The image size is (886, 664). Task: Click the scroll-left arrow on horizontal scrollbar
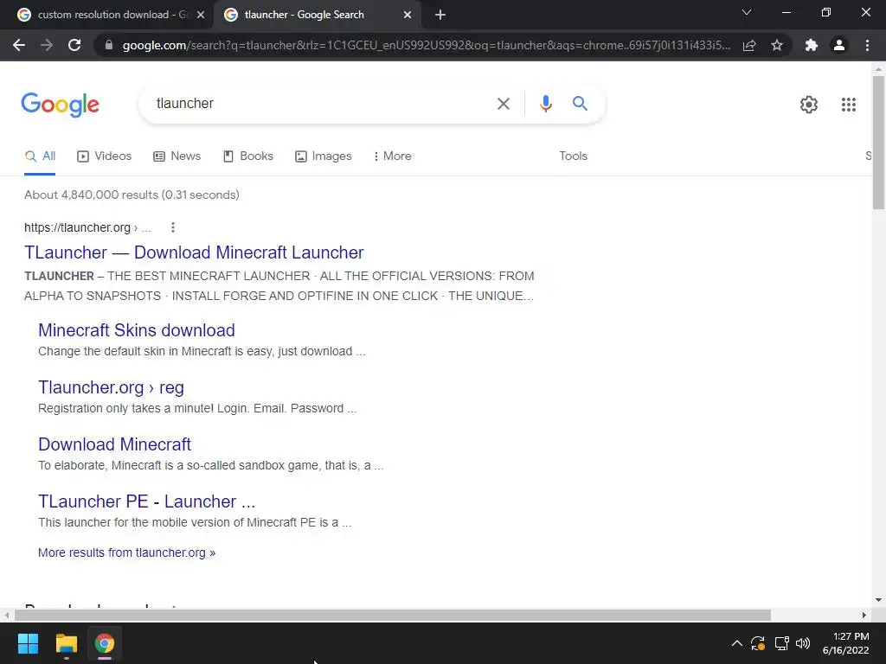click(6, 615)
